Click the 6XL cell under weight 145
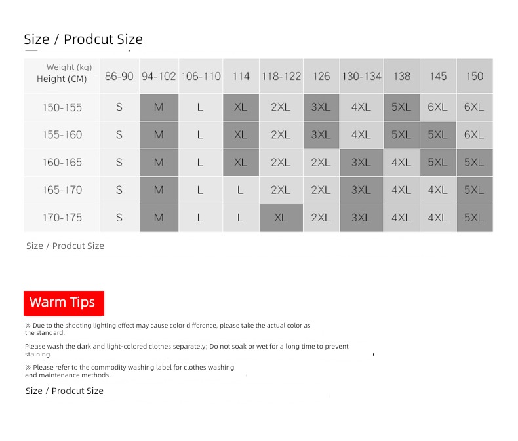518x441 pixels. coord(438,107)
